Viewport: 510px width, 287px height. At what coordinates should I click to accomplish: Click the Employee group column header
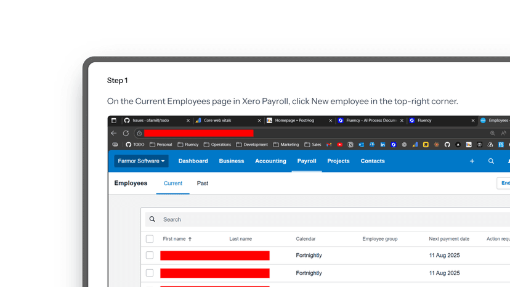pos(380,239)
